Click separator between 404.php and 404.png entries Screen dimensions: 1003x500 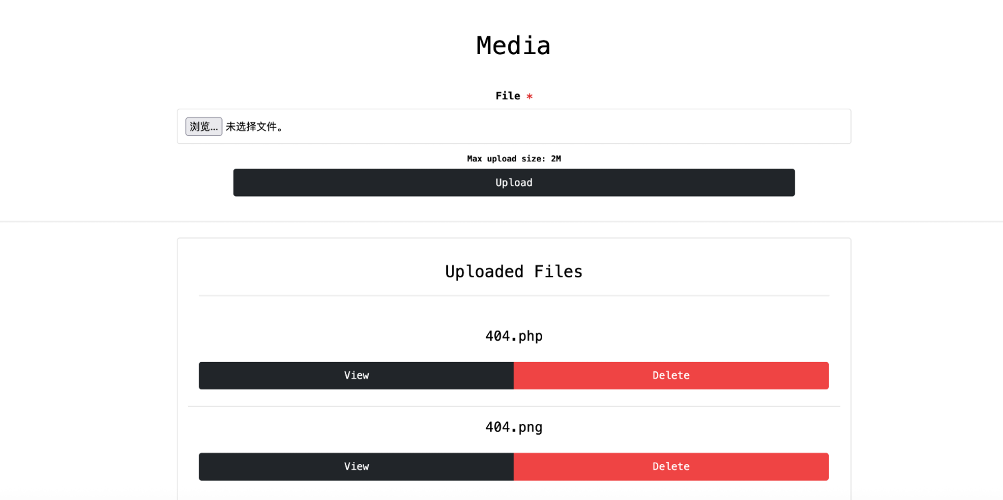point(514,406)
